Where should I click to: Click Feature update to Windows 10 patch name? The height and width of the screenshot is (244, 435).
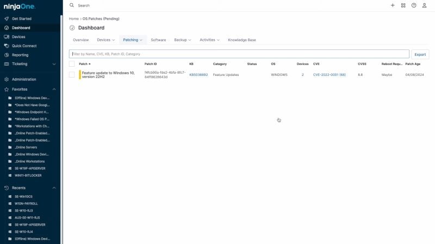coord(108,75)
